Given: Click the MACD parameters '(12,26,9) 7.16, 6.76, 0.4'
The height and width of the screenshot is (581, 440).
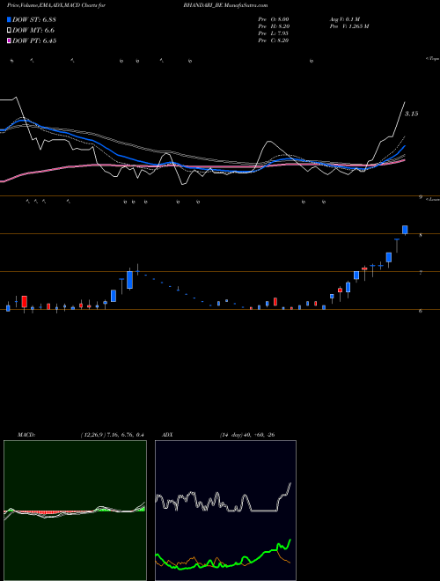Looking at the screenshot, I should click(x=113, y=435).
